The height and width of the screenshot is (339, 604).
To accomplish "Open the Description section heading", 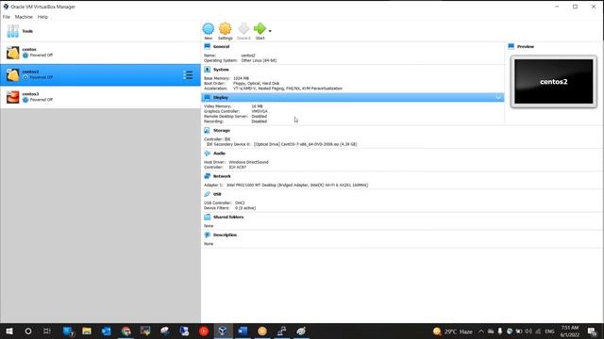I will tap(225, 234).
